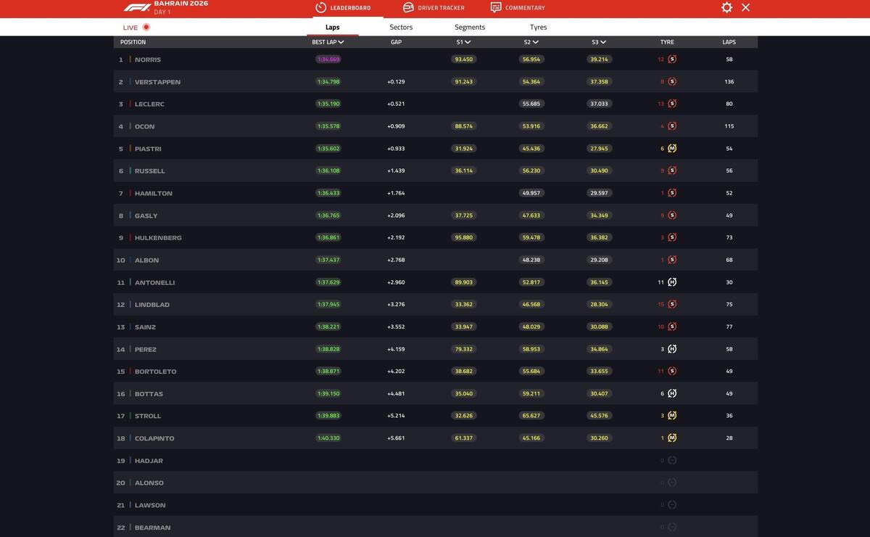870x537 pixels.
Task: Click the soft tyre icon for Norris
Action: tap(672, 60)
